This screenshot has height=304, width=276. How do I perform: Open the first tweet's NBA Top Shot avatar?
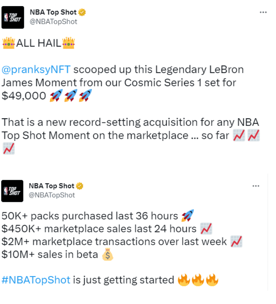tap(13, 17)
